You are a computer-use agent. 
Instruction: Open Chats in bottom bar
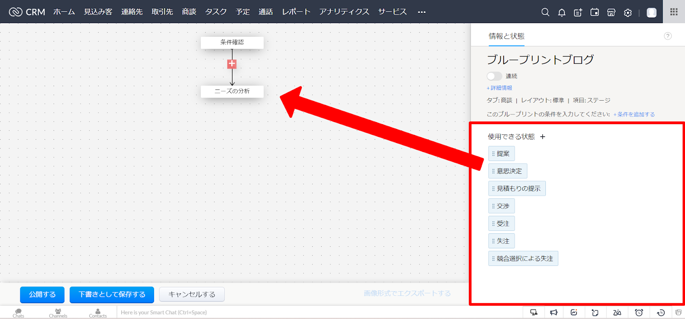18,313
